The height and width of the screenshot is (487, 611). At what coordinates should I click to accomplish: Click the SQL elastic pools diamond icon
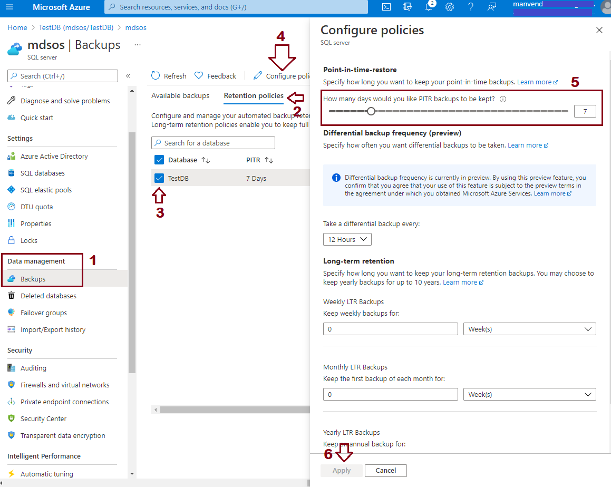pos(12,190)
